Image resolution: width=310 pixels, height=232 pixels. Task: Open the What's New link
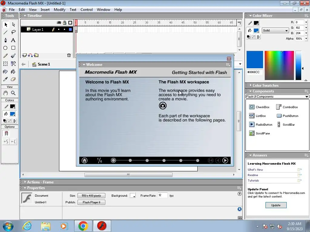[x=255, y=170]
